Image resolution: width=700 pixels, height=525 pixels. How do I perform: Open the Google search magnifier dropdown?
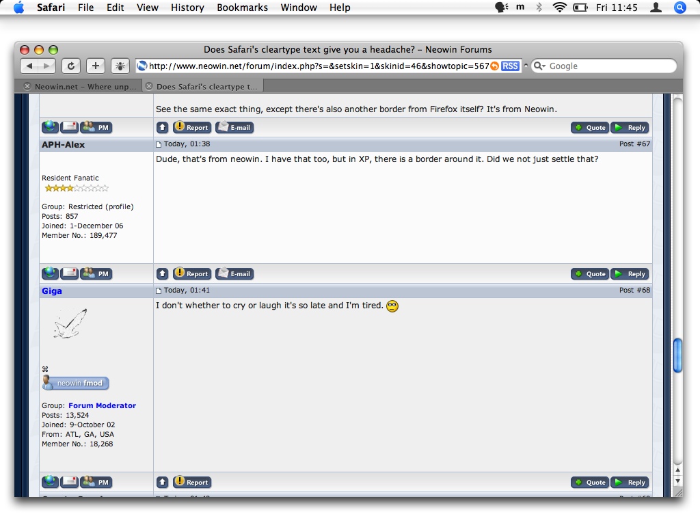pos(540,66)
